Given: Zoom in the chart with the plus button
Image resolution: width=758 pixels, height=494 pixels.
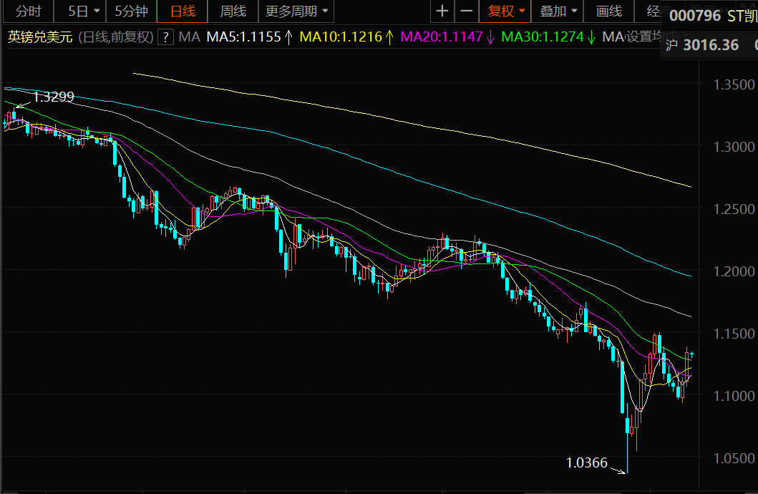Looking at the screenshot, I should [x=442, y=11].
